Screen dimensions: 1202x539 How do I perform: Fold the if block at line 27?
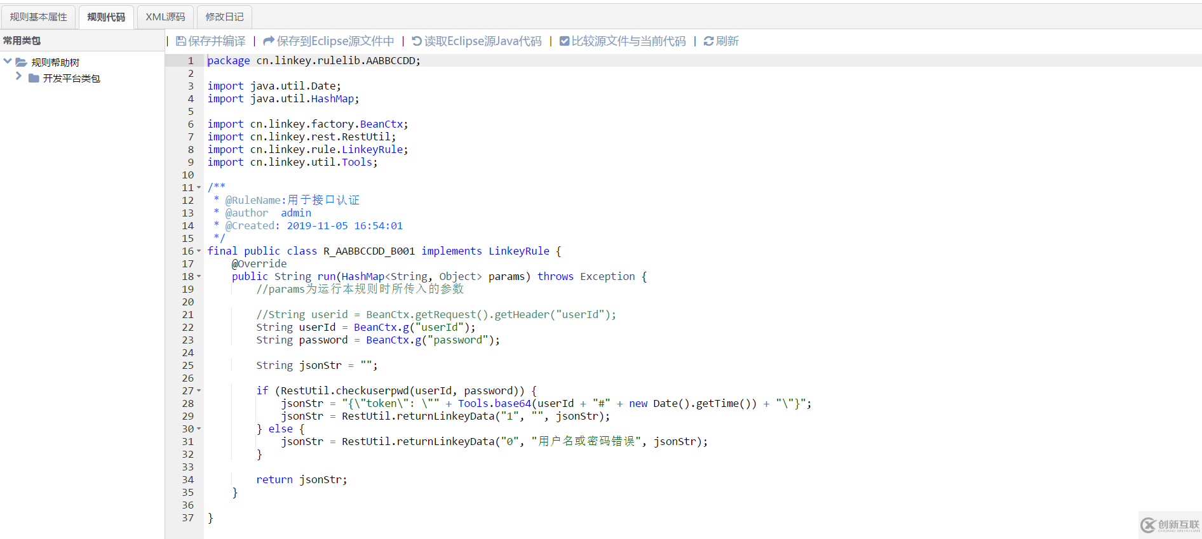click(199, 391)
